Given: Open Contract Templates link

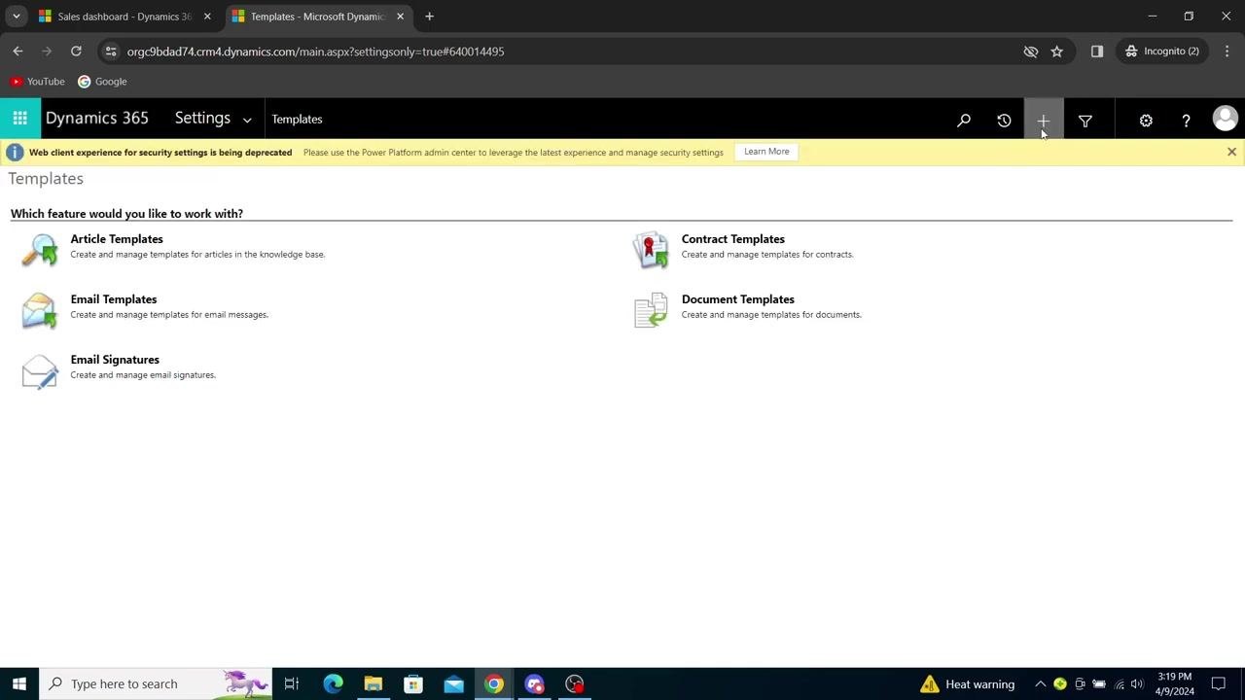Looking at the screenshot, I should pos(733,239).
